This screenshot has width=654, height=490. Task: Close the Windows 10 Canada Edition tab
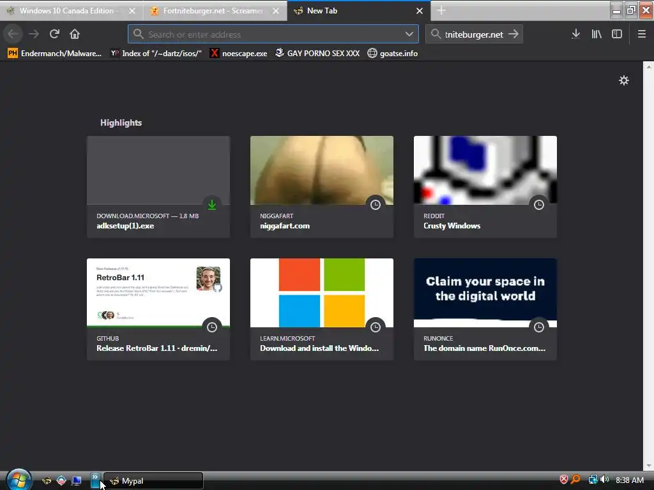coord(132,11)
